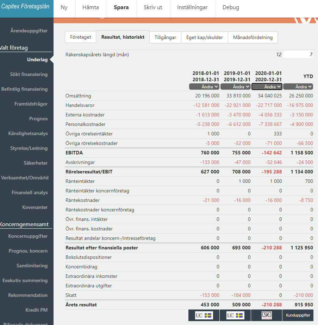Open Koncernuppgifter in the sidebar
318x325 pixels.
[28, 236]
